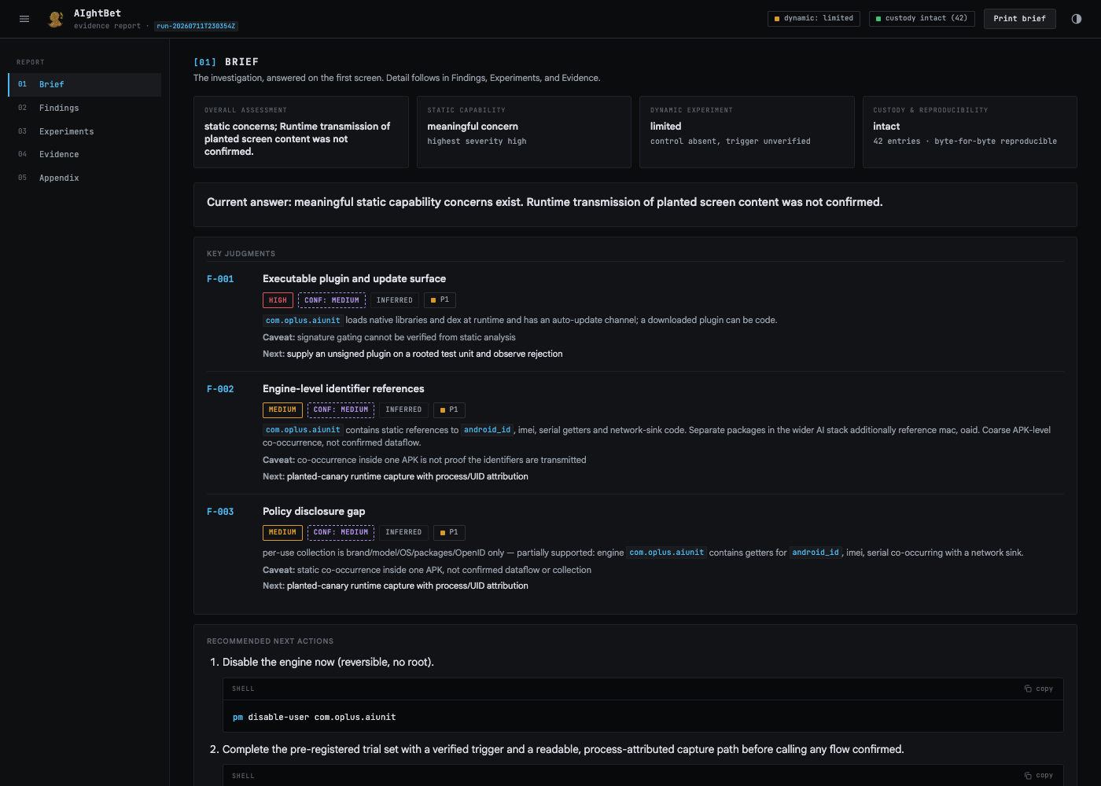Click the HIGH severity badge on F-001
Screen dimensions: 1101x786
278,300
